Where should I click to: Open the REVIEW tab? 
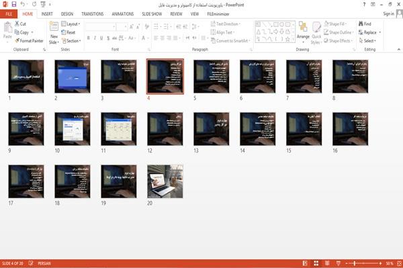click(176, 14)
